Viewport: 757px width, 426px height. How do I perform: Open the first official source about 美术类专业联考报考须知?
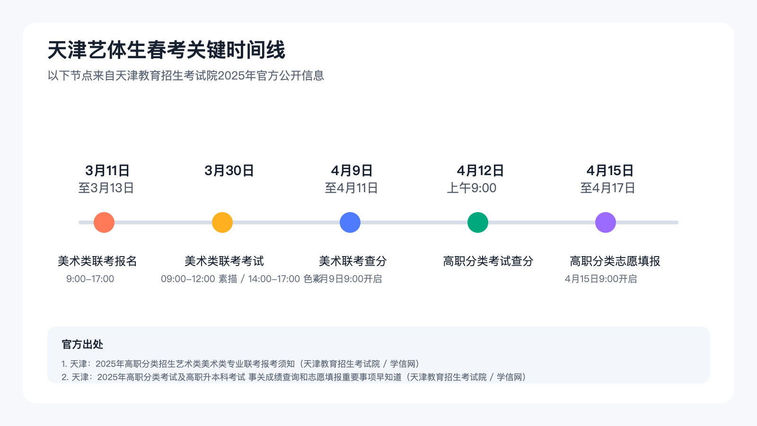point(241,364)
